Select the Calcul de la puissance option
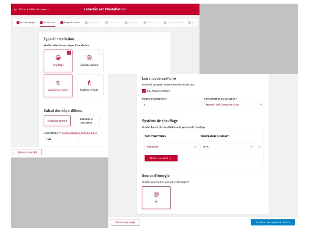Viewport: 311px width, 233px height. pyautogui.click(x=86, y=121)
